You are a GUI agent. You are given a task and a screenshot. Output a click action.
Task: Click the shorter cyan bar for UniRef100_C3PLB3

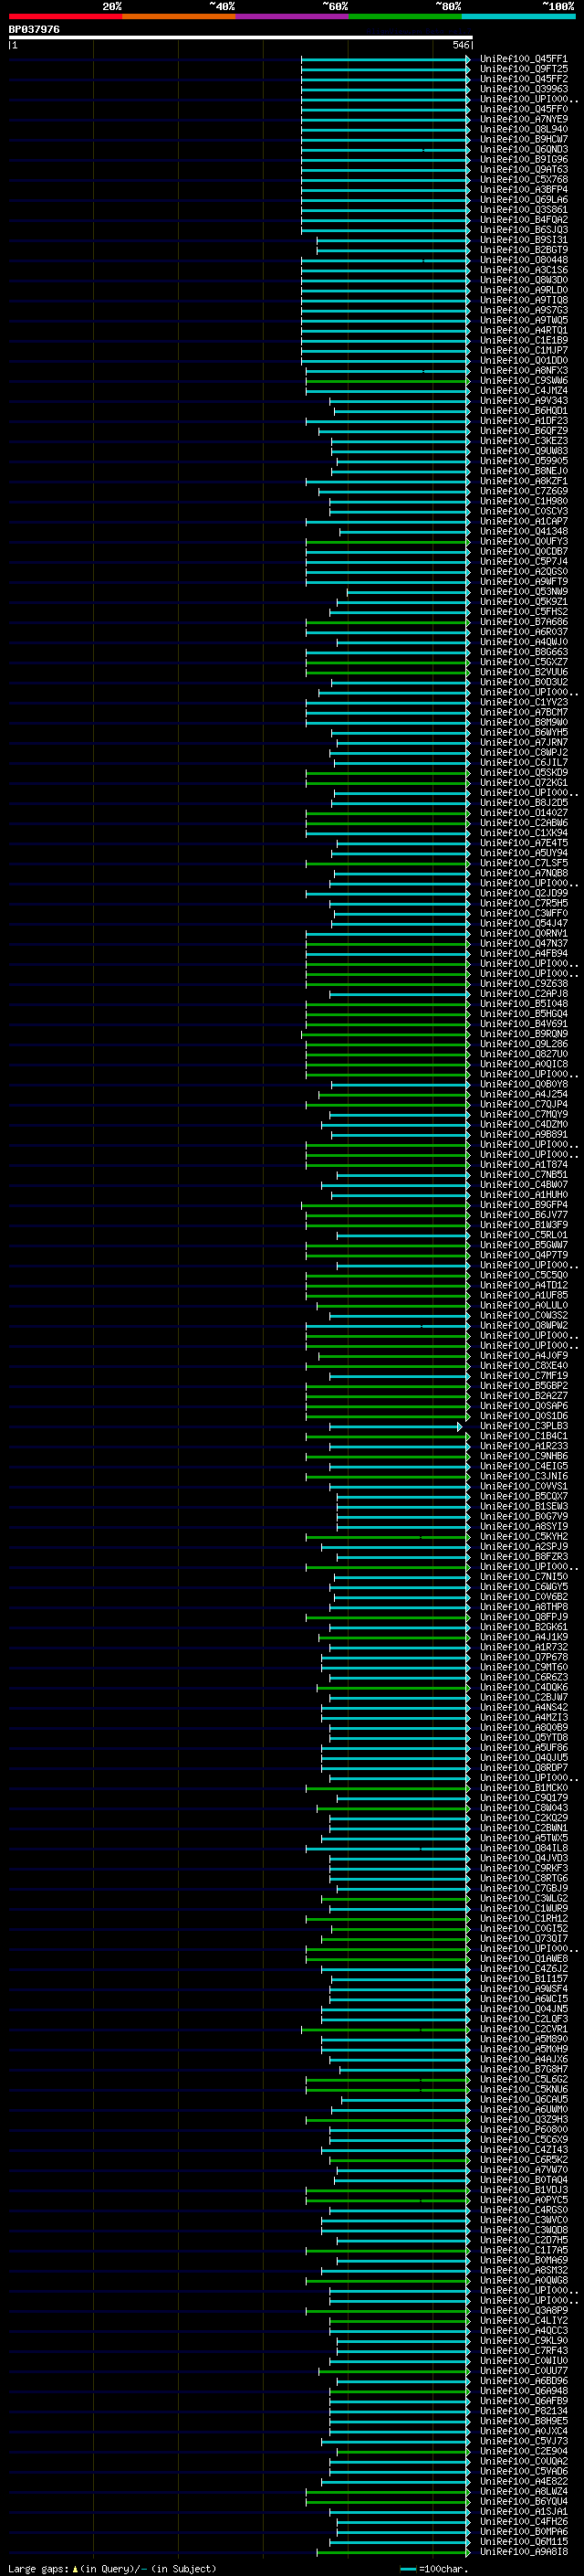point(396,1426)
